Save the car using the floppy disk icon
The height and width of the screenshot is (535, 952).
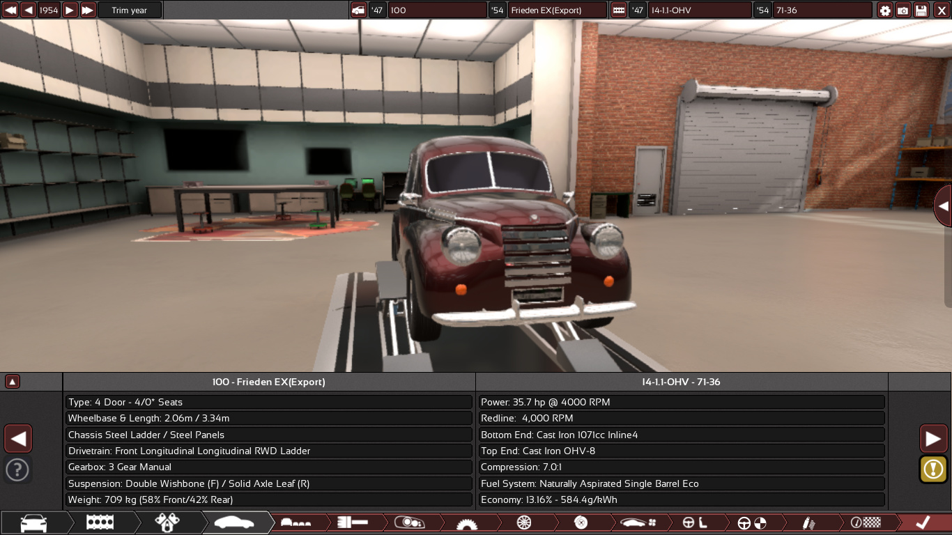(921, 10)
